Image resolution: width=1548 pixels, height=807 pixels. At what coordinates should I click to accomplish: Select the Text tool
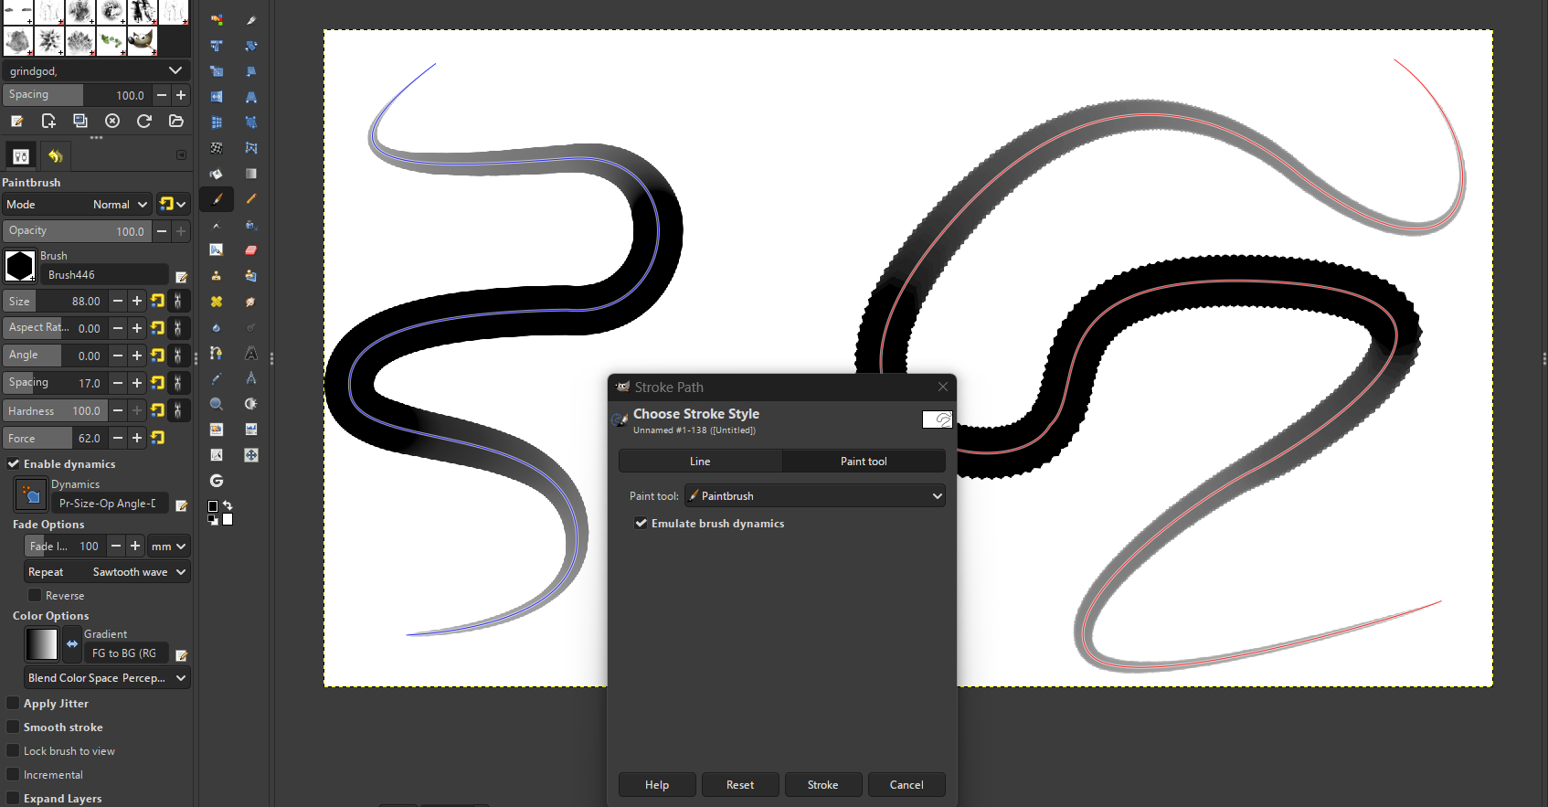click(x=250, y=353)
